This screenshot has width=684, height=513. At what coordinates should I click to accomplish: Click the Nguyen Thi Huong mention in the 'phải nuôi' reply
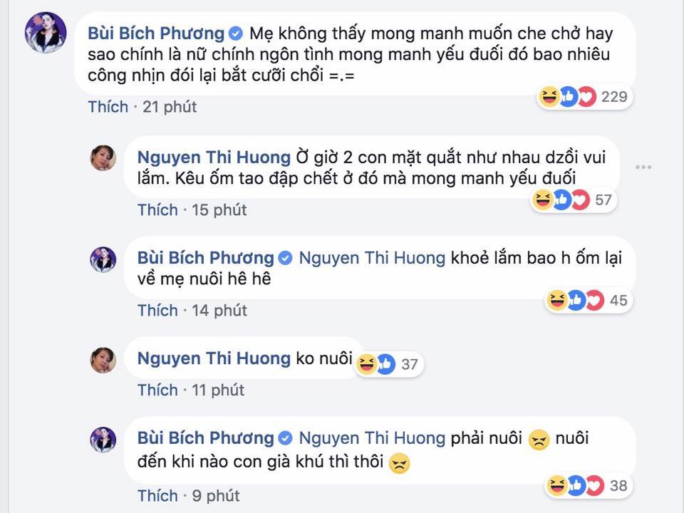click(x=372, y=437)
